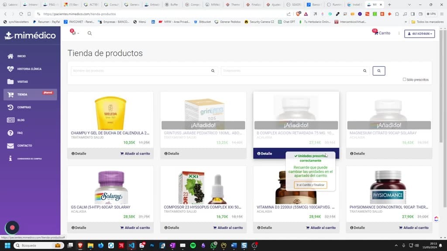Focus the Tratamiento search field

[x=295, y=71]
